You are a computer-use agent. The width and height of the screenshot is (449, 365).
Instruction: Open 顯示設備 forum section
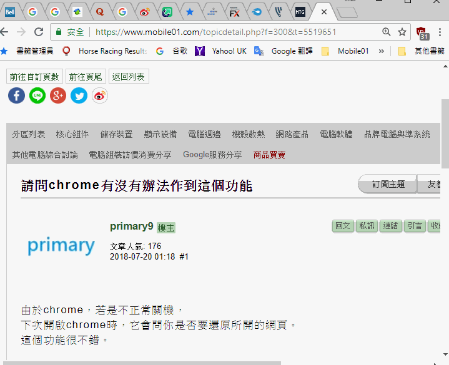tap(160, 134)
